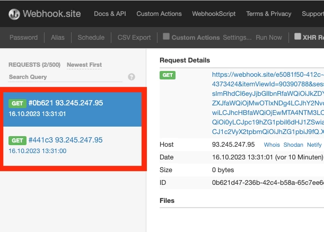
Task: Click Webhook.site brand title text
Action: 51,14
